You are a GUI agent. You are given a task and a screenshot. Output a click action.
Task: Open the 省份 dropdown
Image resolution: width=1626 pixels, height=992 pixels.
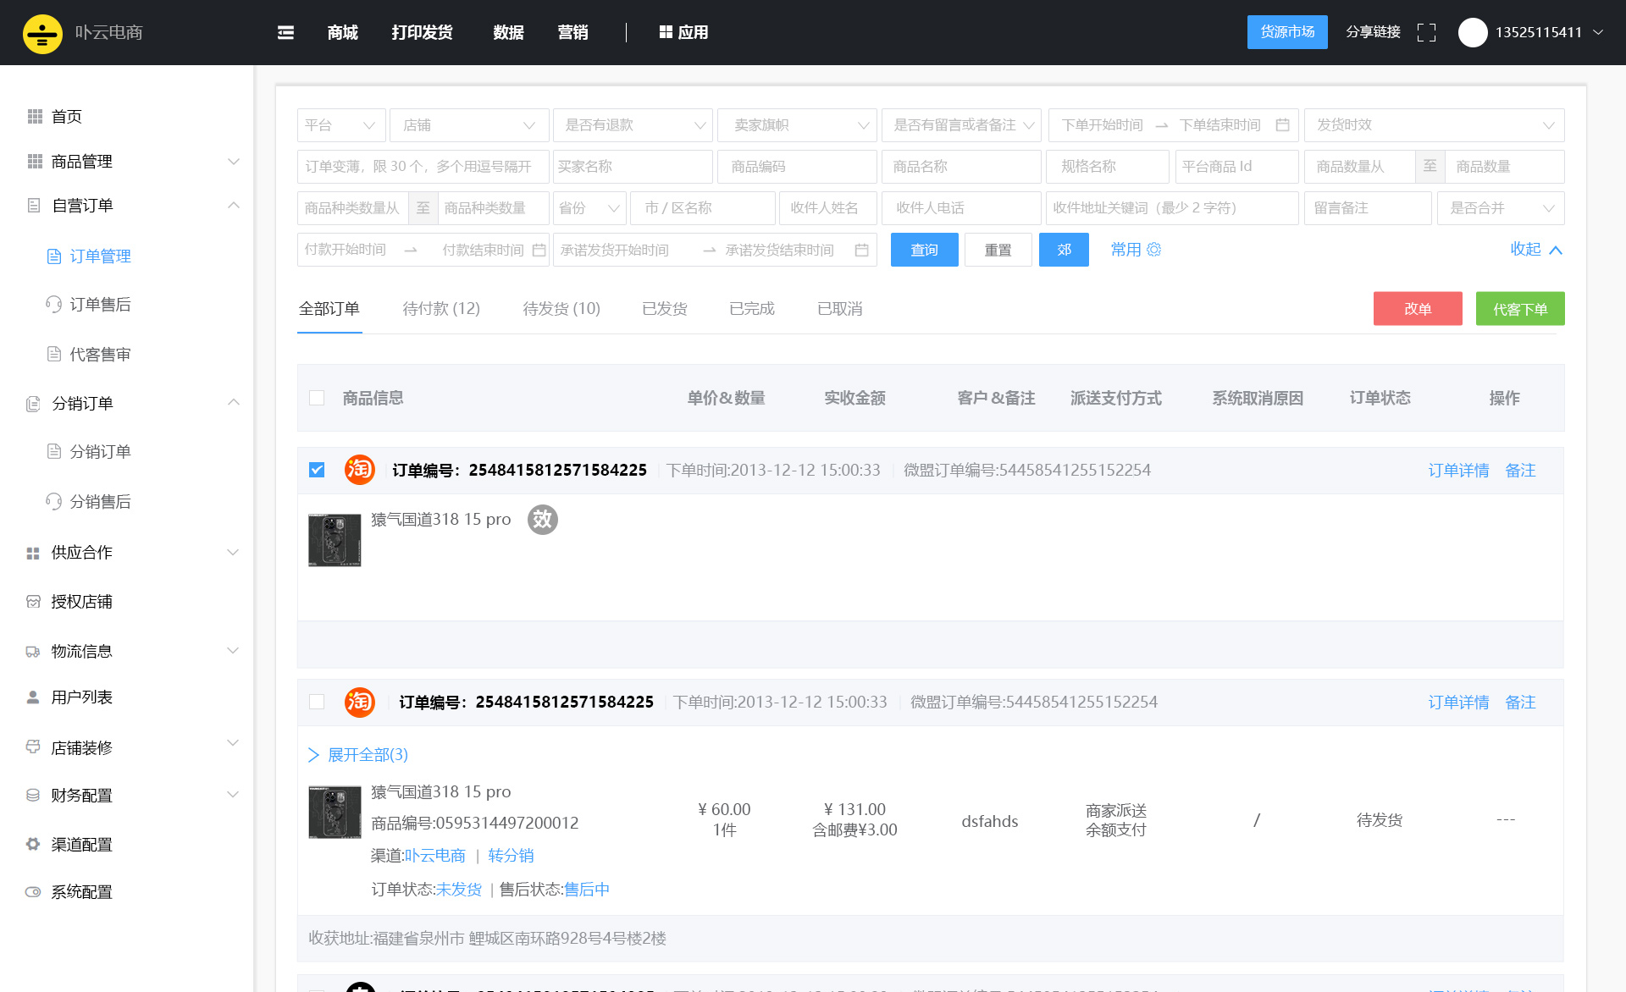click(589, 207)
